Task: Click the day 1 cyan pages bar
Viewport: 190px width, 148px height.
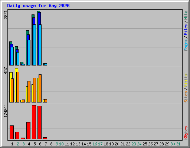Action: pos(12,56)
